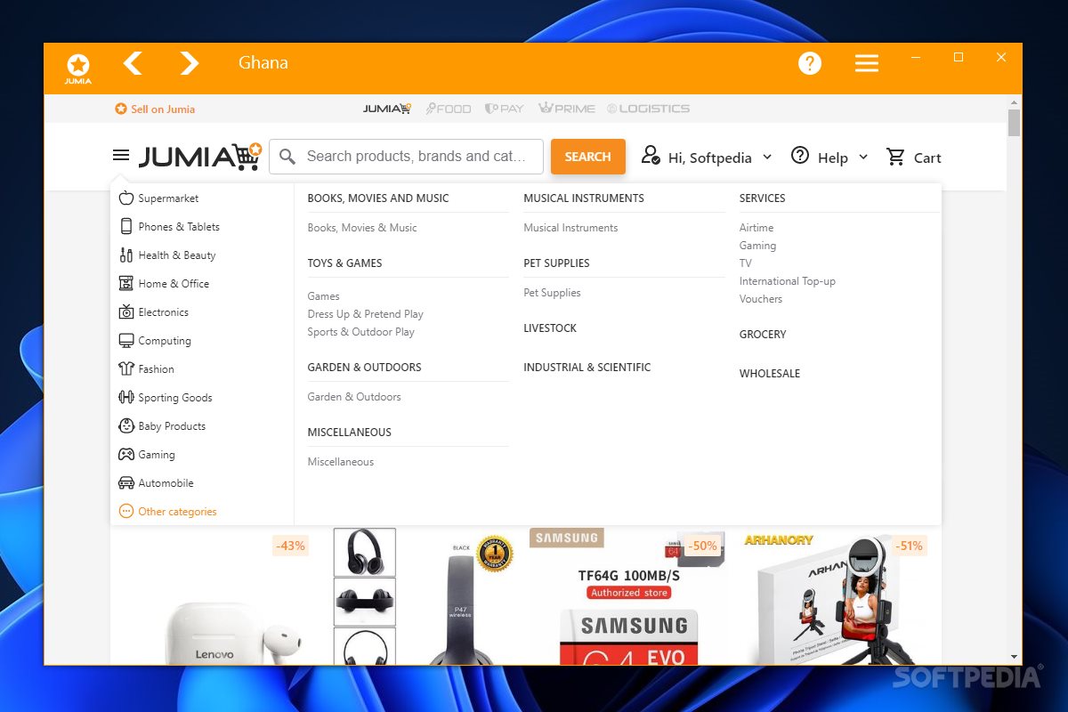Click the Computing monitor icon
Viewport: 1068px width, 712px height.
[126, 340]
